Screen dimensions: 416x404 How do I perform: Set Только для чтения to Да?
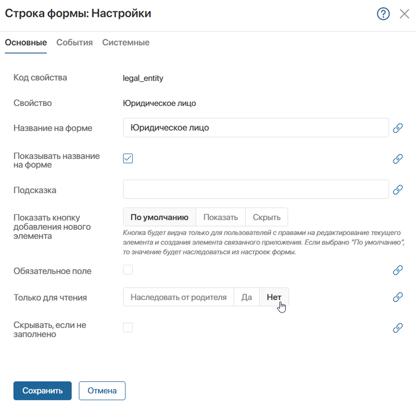click(246, 297)
